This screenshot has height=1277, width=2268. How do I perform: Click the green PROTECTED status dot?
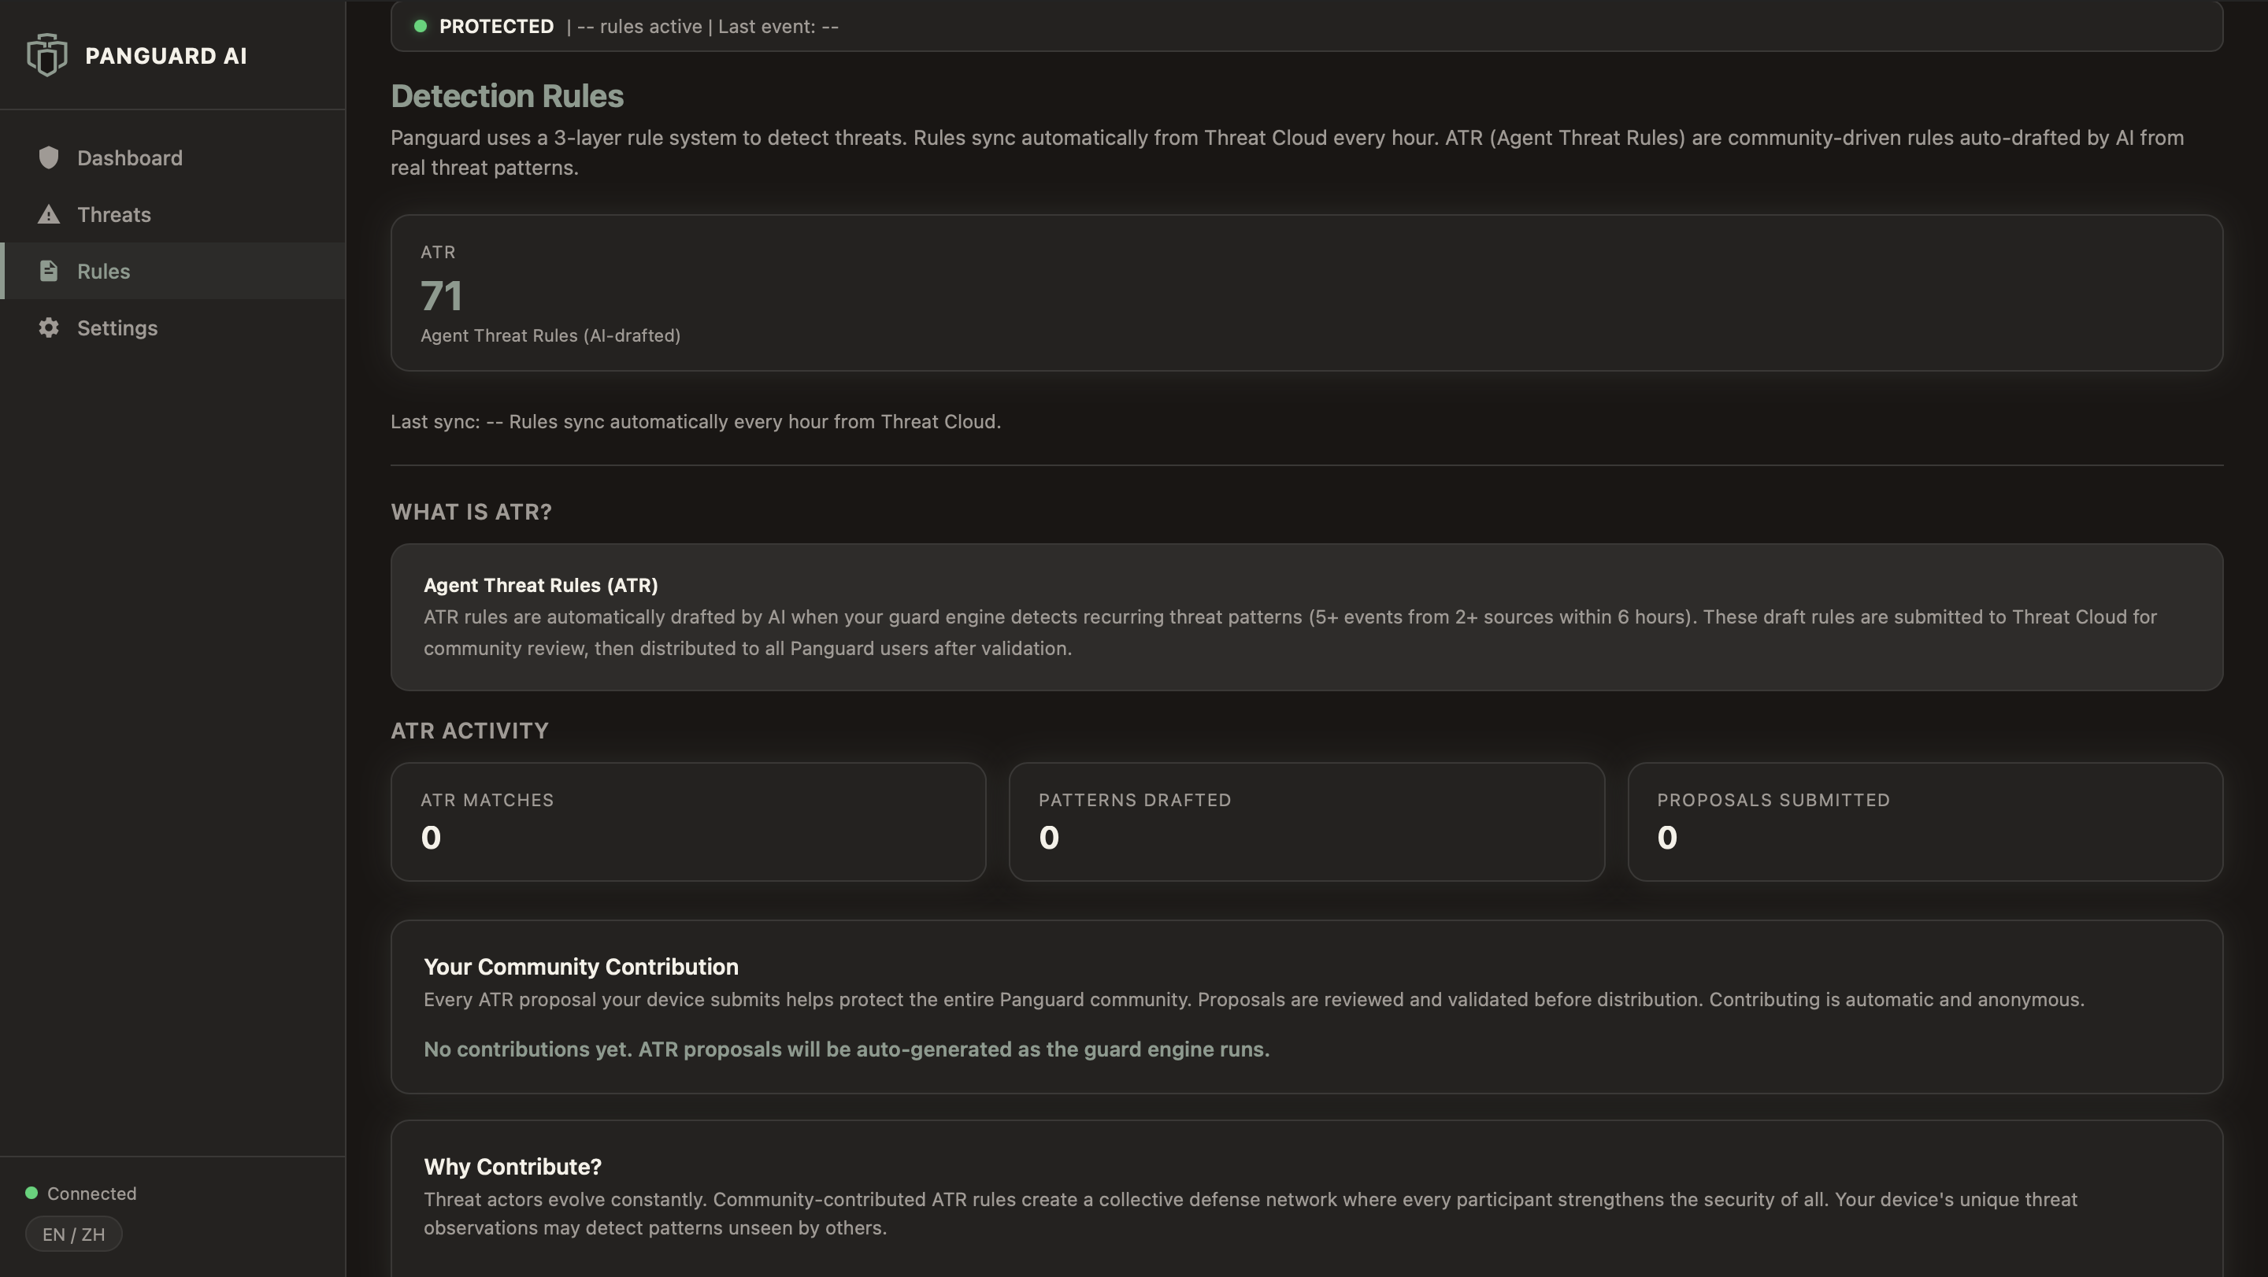click(x=421, y=25)
